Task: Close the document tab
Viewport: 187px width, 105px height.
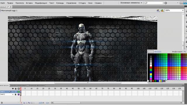Action: point(11,7)
